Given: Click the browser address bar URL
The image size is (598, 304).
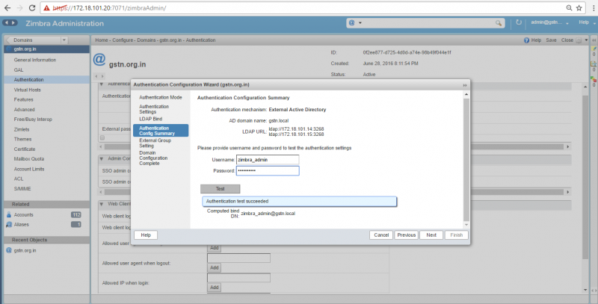Looking at the screenshot, I should coord(109,8).
